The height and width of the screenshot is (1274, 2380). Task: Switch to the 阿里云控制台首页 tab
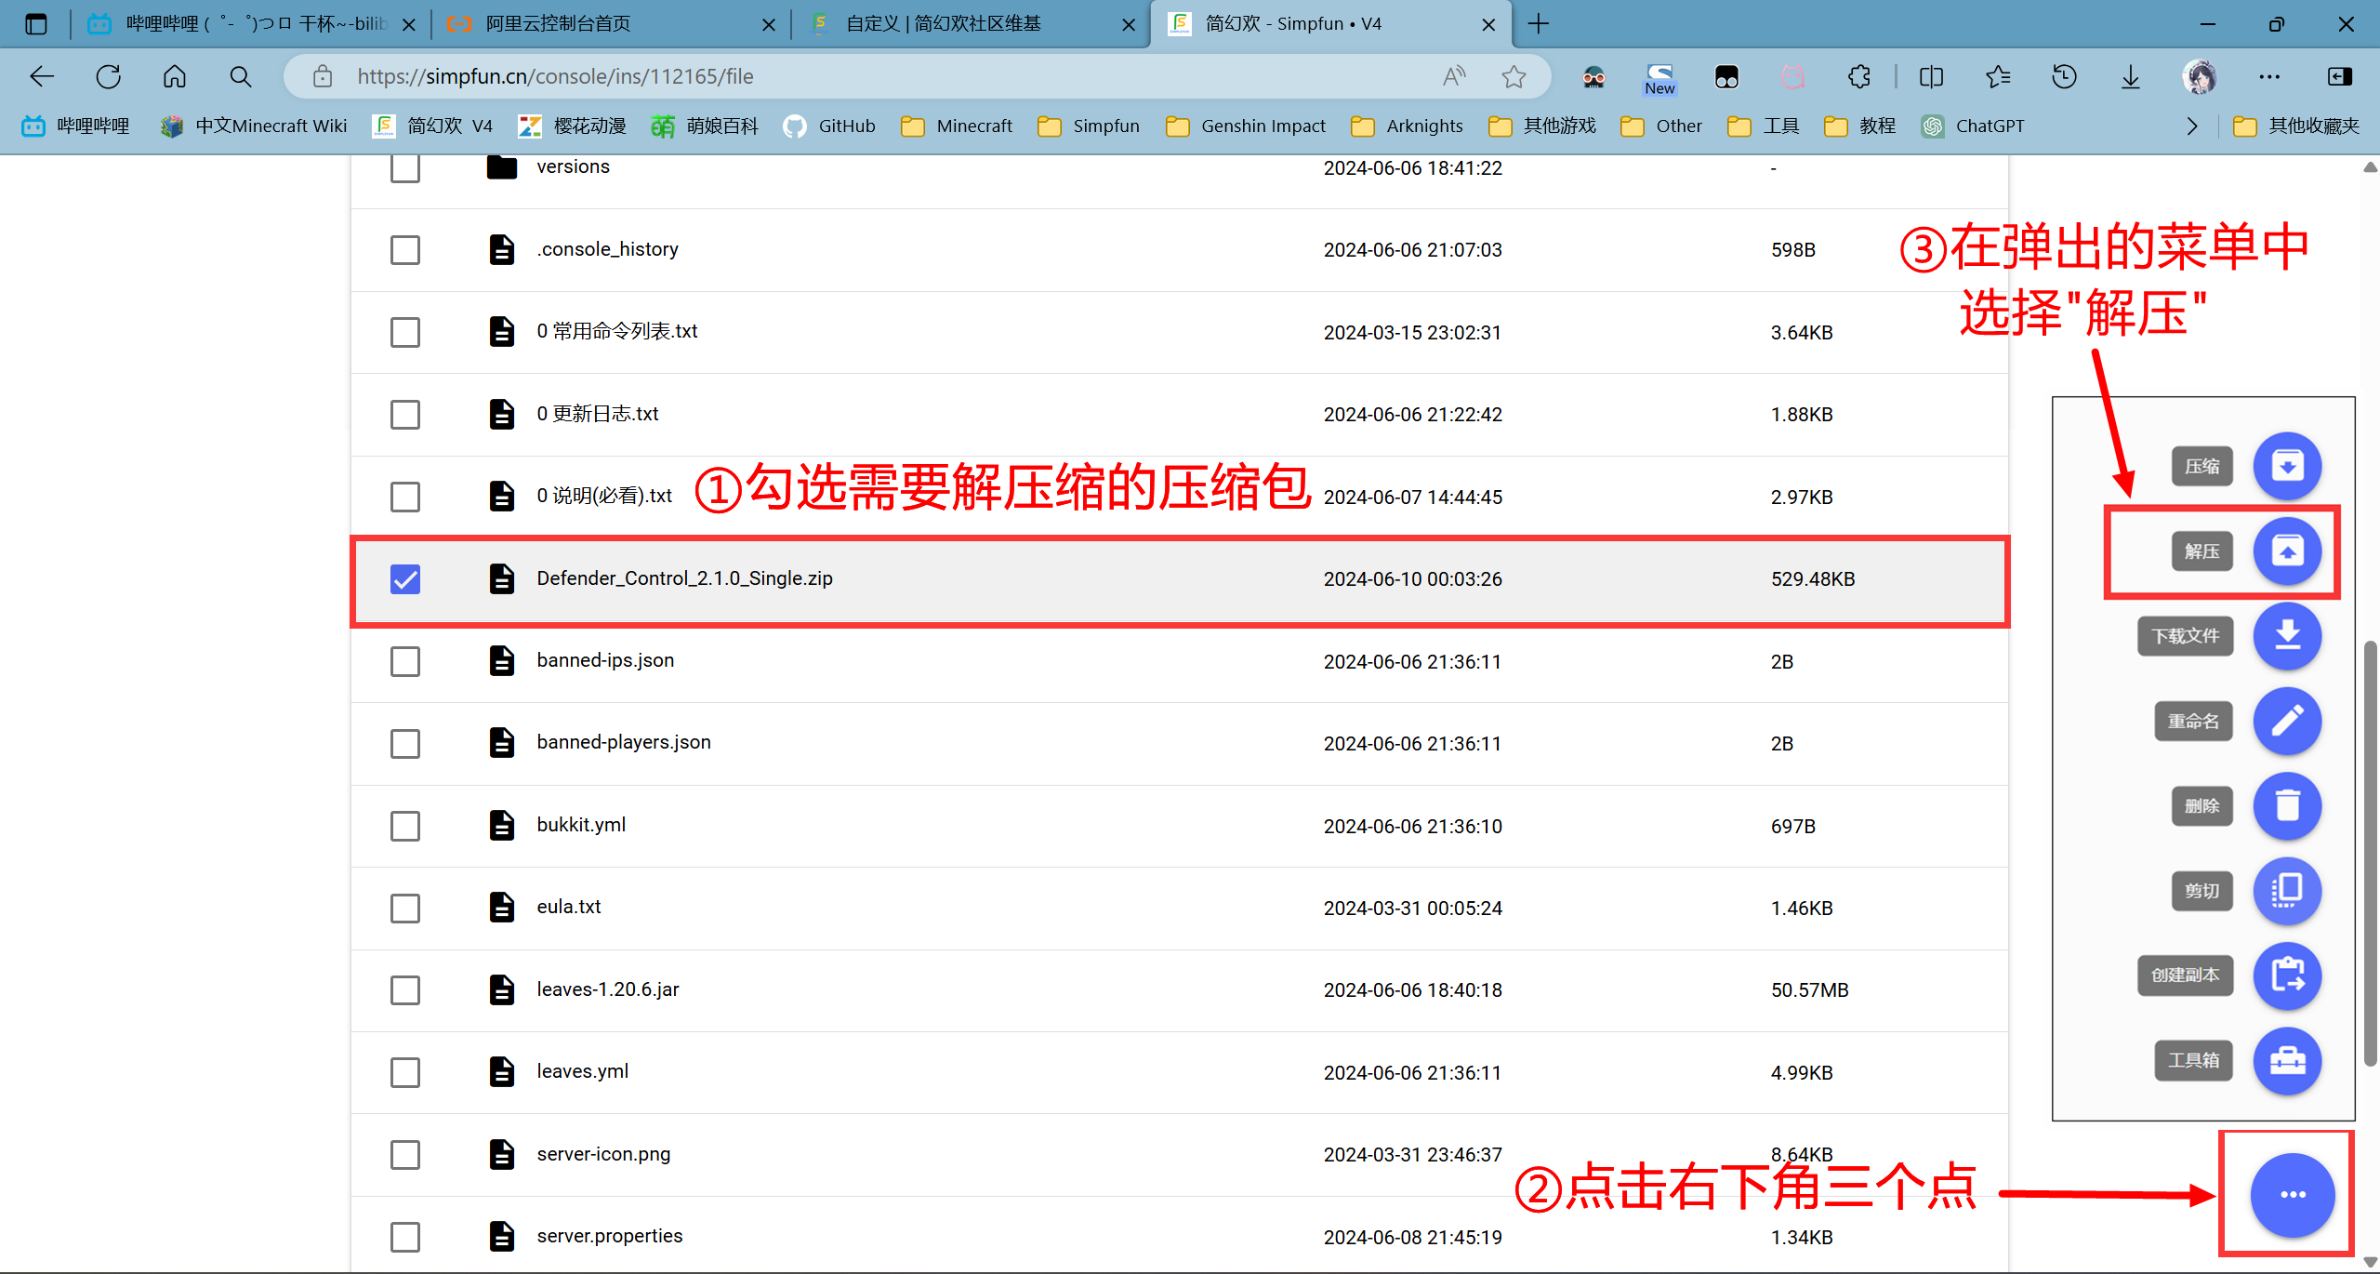coord(610,24)
